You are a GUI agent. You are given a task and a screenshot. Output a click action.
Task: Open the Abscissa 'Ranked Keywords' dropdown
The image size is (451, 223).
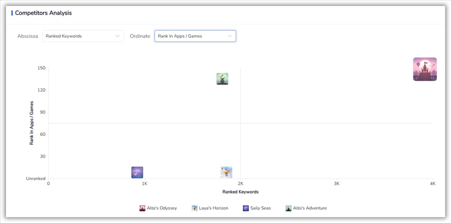click(x=83, y=36)
